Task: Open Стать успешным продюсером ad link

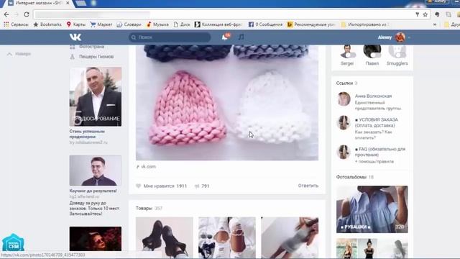Action: pos(87,134)
